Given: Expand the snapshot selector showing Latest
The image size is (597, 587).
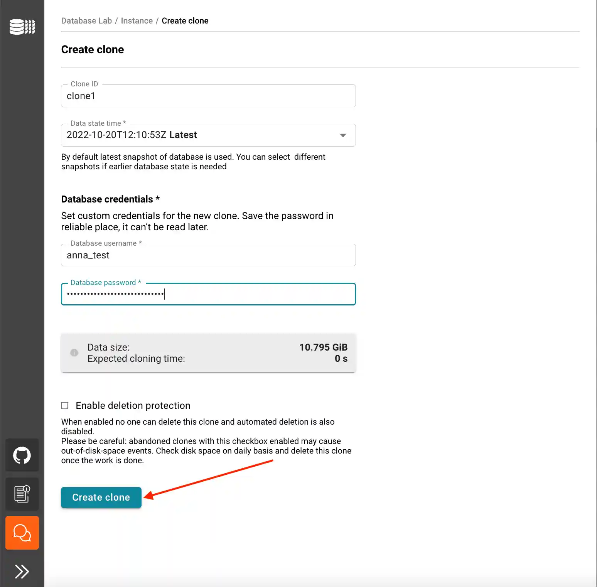Looking at the screenshot, I should 208,135.
